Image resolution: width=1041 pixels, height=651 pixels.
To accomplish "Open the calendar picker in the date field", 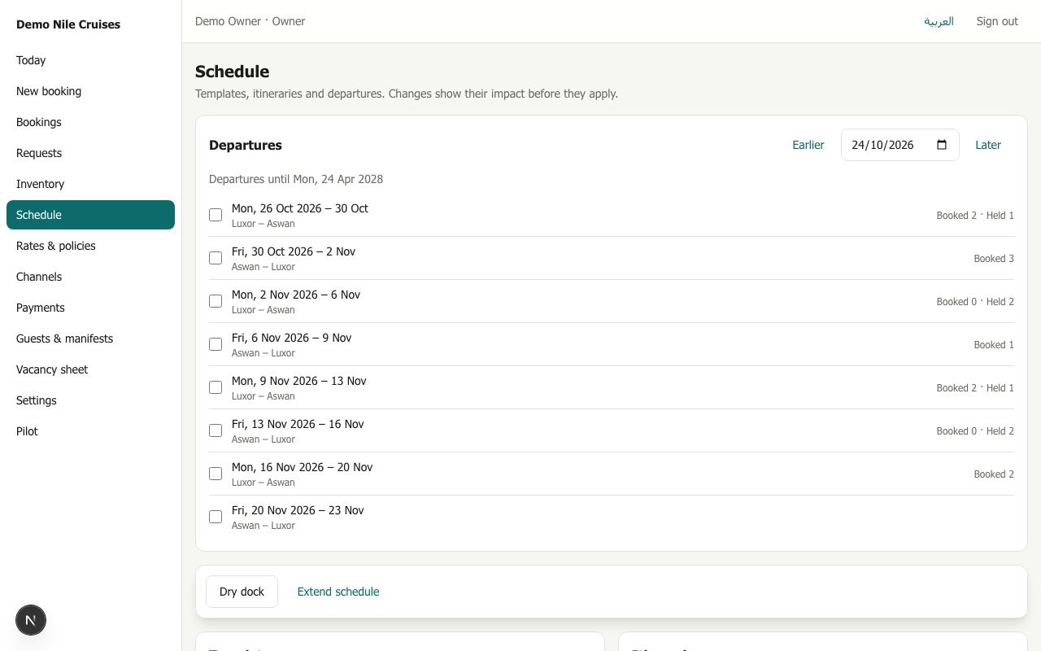I will point(942,145).
